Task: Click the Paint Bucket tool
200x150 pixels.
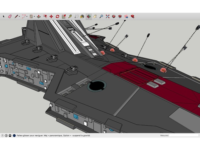Action: pyautogui.click(x=82, y=16)
